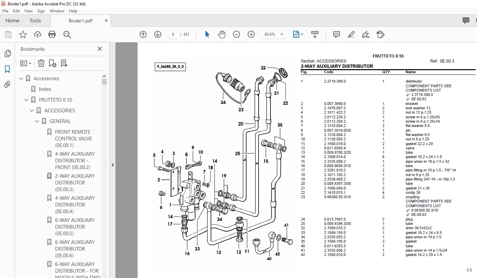Open the Sign document tool
477x278 pixels.
point(366,34)
